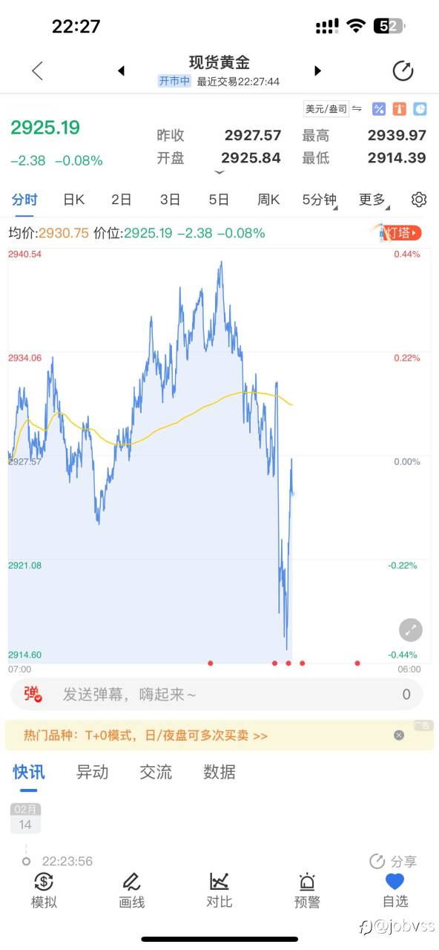Open the orange T icon
Viewport: 439px width, 950px height.
point(400,109)
